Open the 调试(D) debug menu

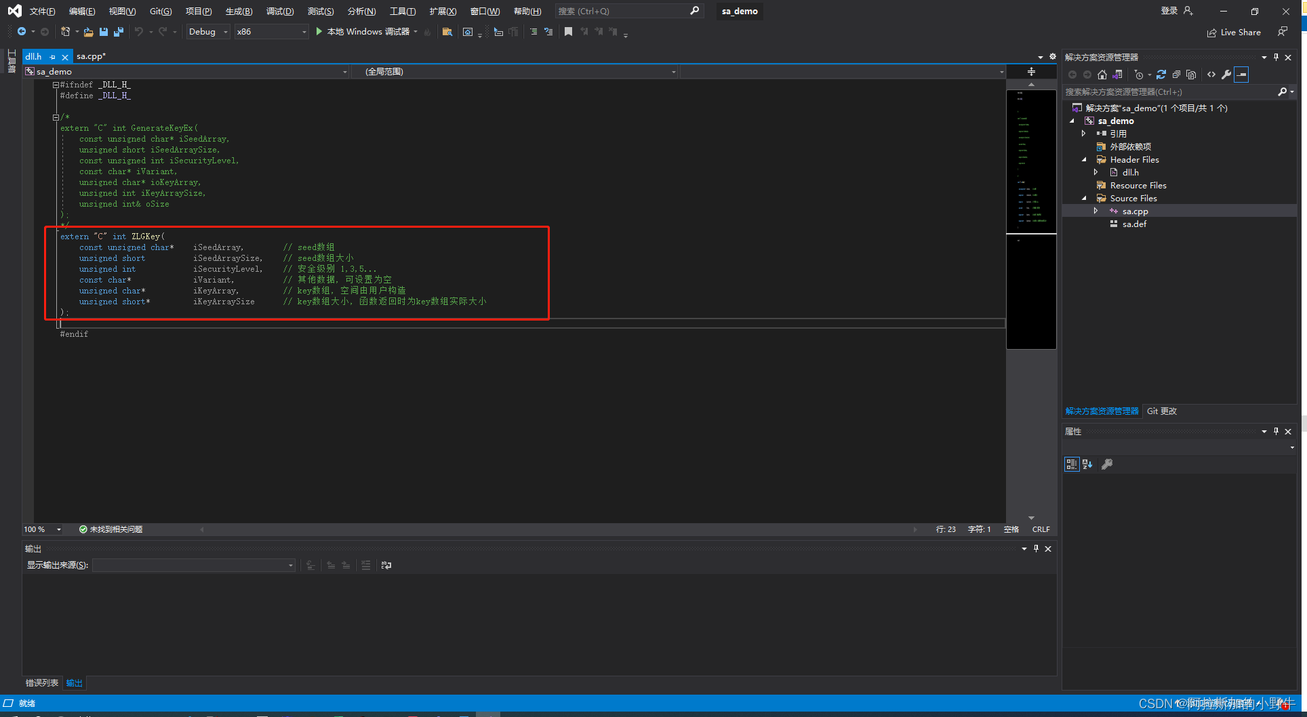(280, 11)
